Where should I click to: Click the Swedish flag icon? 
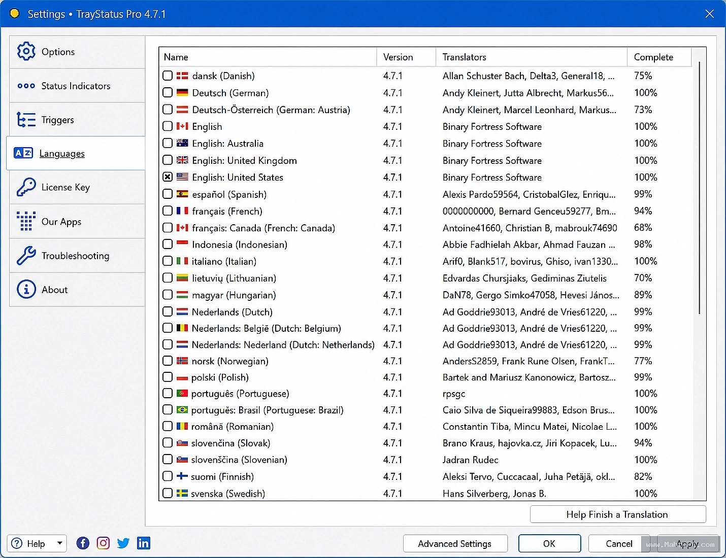pyautogui.click(x=182, y=493)
